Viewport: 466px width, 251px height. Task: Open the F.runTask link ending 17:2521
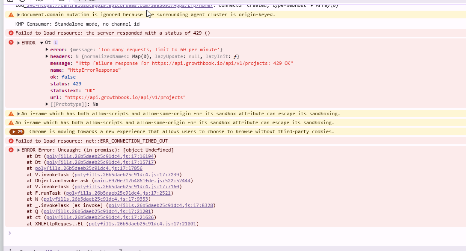(118, 193)
